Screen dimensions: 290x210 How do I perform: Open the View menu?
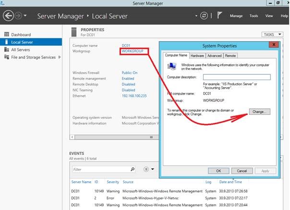(269, 16)
